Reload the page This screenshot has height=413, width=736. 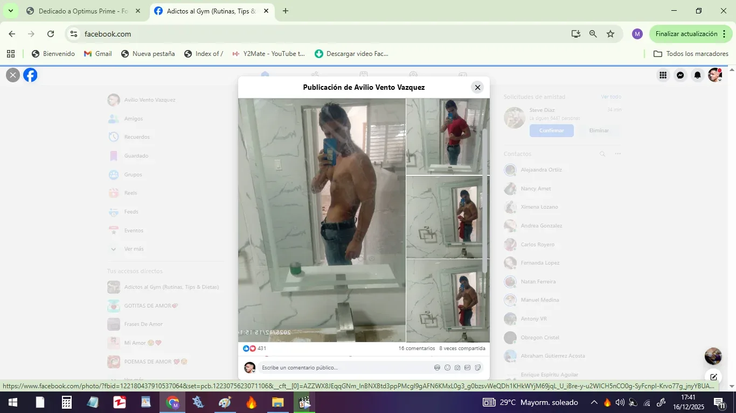(51, 34)
